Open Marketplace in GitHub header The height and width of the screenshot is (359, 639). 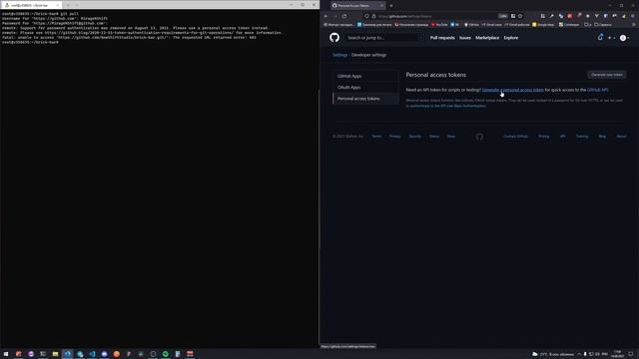(487, 38)
